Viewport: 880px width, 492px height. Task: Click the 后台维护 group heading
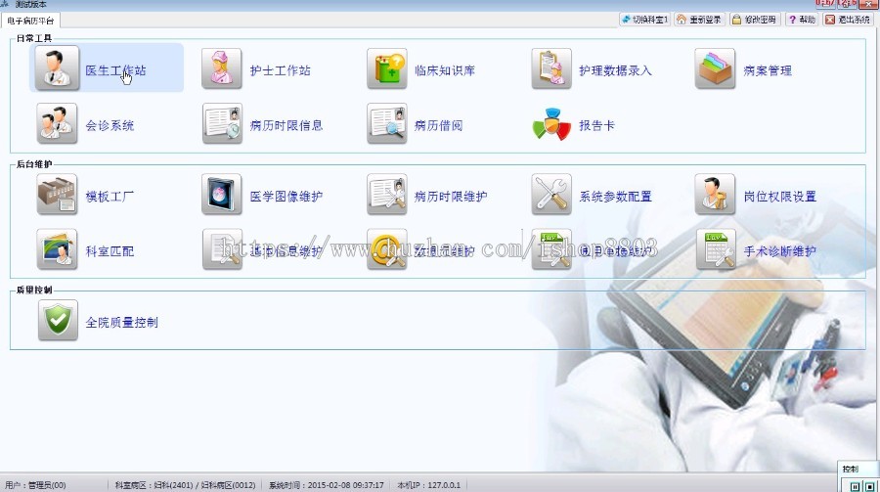coord(33,164)
